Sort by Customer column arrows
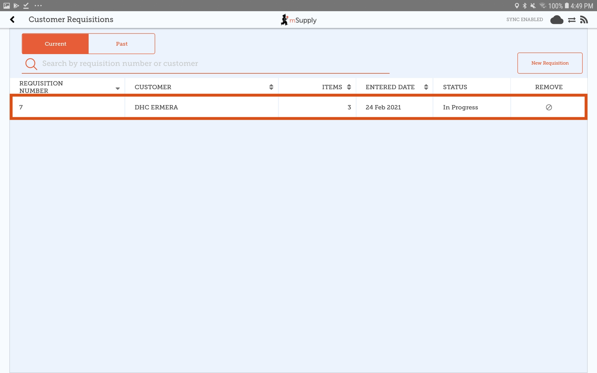This screenshot has width=597, height=373. coord(271,87)
